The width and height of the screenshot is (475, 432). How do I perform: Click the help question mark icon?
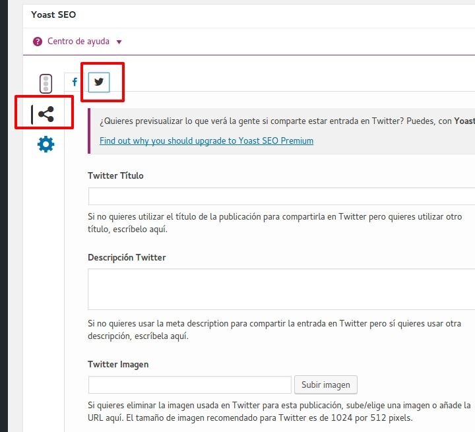coord(38,42)
